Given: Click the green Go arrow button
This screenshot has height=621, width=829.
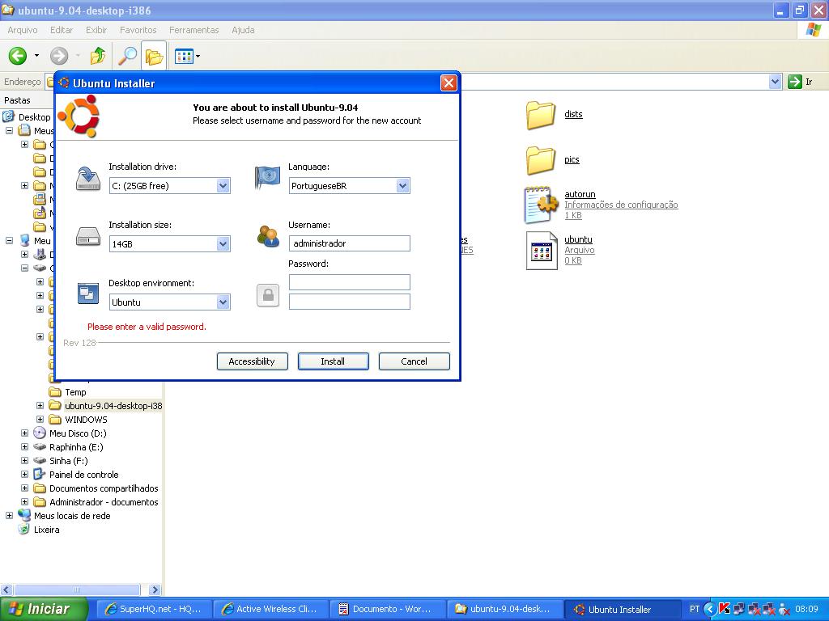Looking at the screenshot, I should coord(795,82).
